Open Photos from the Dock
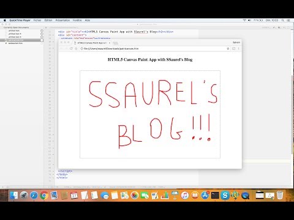Screen dimensions: 294x220 point(135,196)
